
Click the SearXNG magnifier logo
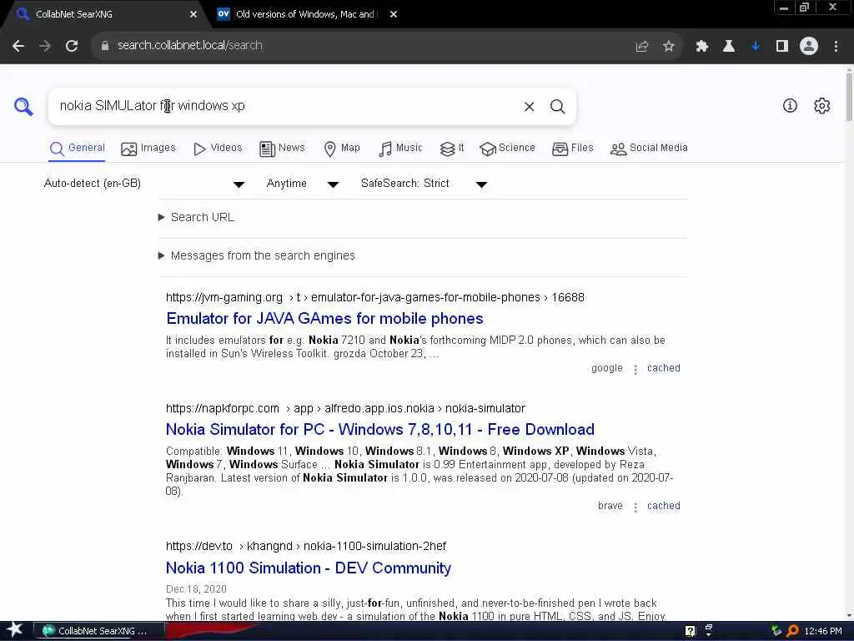click(x=23, y=106)
